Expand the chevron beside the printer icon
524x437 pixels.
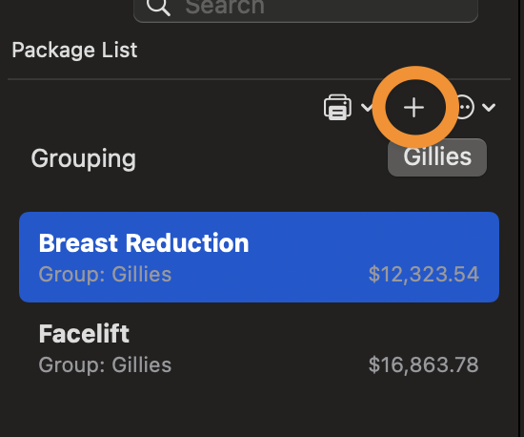[x=367, y=108]
